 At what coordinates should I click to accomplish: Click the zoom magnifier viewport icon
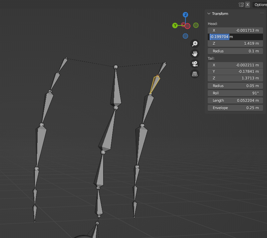(x=195, y=44)
